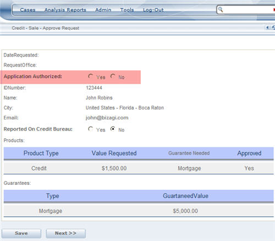
Task: Click the Reported On Credit Bureau label
Action: click(x=38, y=129)
